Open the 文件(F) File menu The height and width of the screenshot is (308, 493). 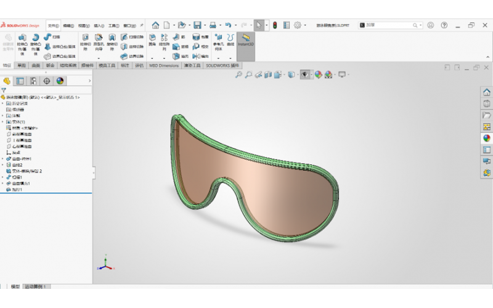coord(53,26)
